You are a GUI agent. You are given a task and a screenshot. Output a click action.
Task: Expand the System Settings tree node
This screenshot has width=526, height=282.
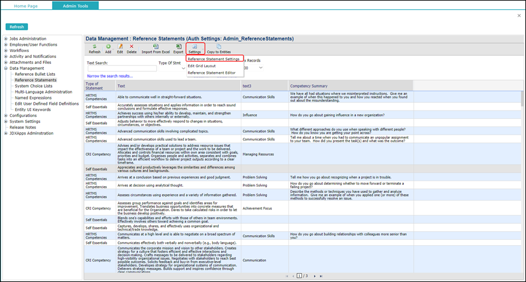(x=6, y=121)
